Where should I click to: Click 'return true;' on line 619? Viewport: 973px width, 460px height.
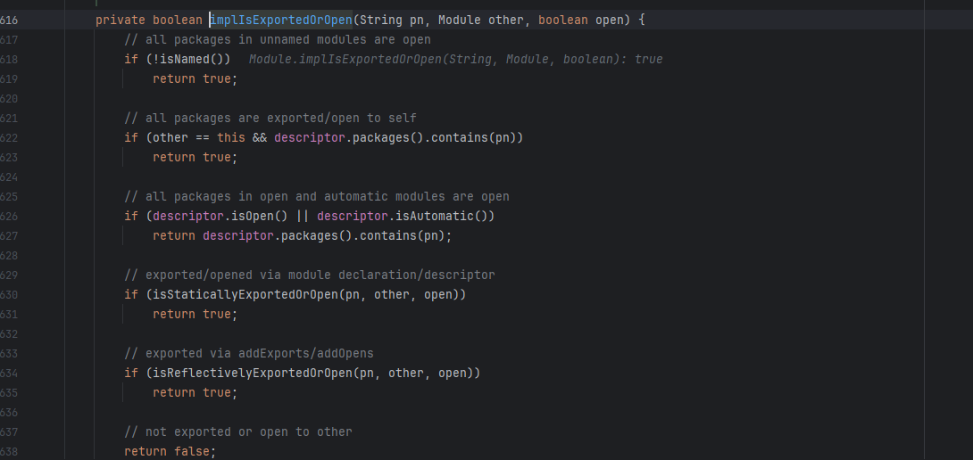pos(195,78)
